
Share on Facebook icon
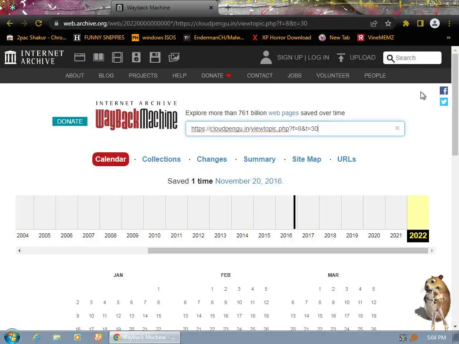point(444,90)
